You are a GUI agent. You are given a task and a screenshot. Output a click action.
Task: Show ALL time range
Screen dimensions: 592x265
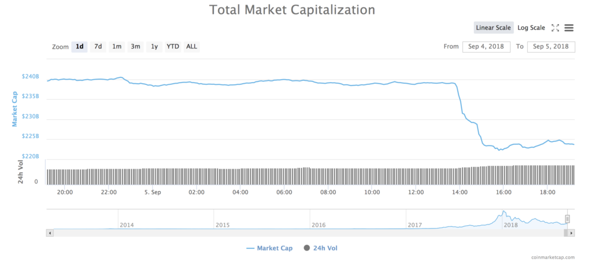[191, 46]
